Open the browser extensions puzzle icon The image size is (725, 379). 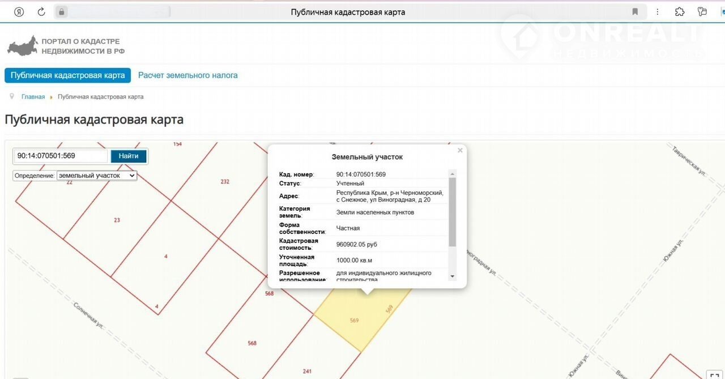(680, 12)
